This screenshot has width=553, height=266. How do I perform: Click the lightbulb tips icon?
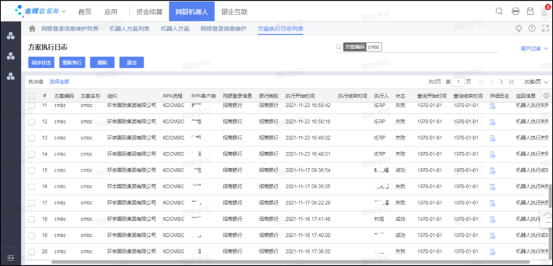pos(518,28)
